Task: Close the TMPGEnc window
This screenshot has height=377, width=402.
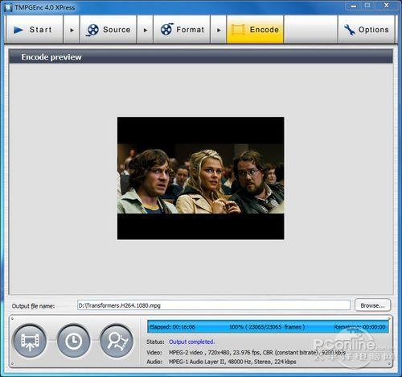Action: 386,6
